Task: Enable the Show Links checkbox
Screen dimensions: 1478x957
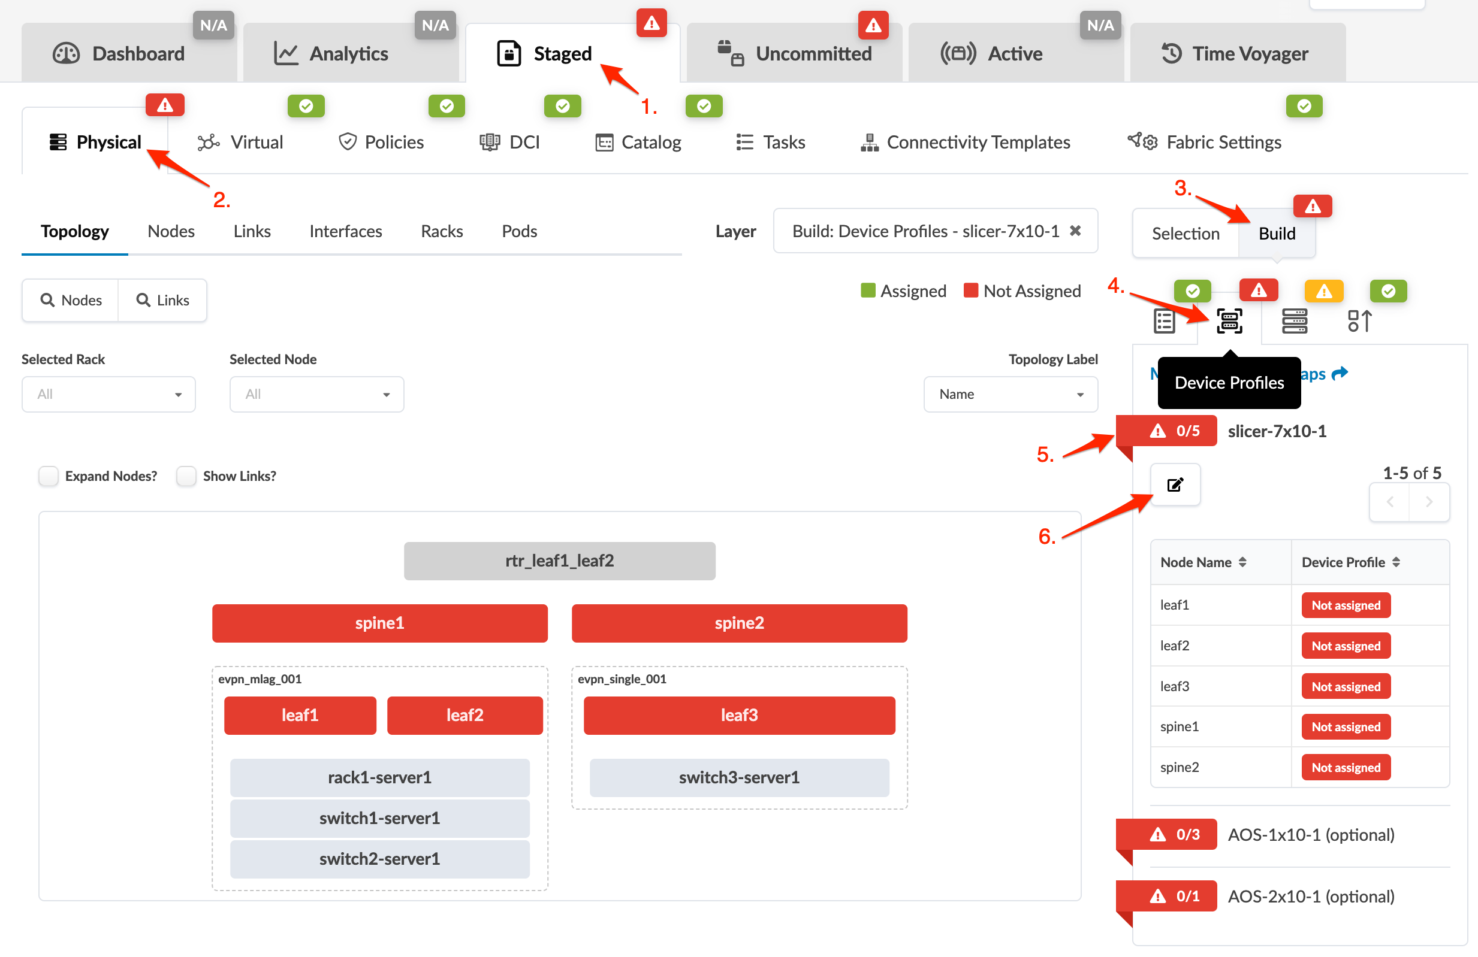Action: pos(186,476)
